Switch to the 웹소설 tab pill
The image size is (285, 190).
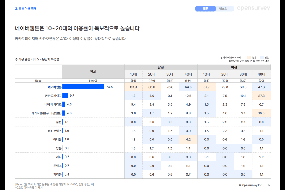(223, 9)
